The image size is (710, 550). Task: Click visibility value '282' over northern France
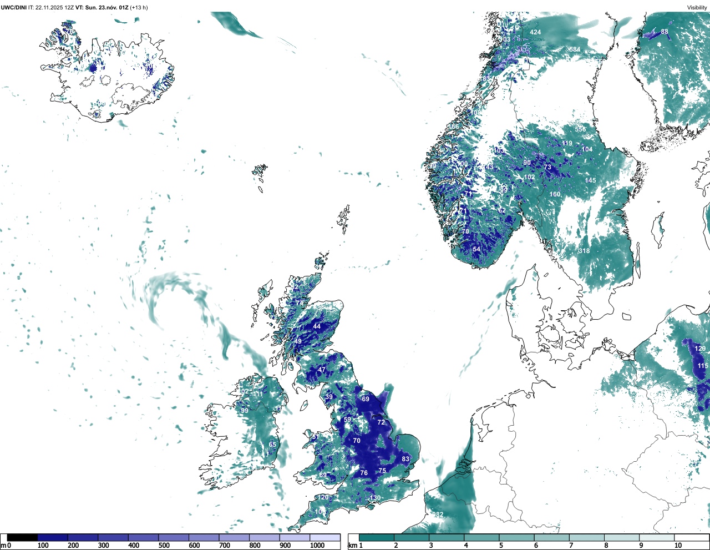[438, 514]
